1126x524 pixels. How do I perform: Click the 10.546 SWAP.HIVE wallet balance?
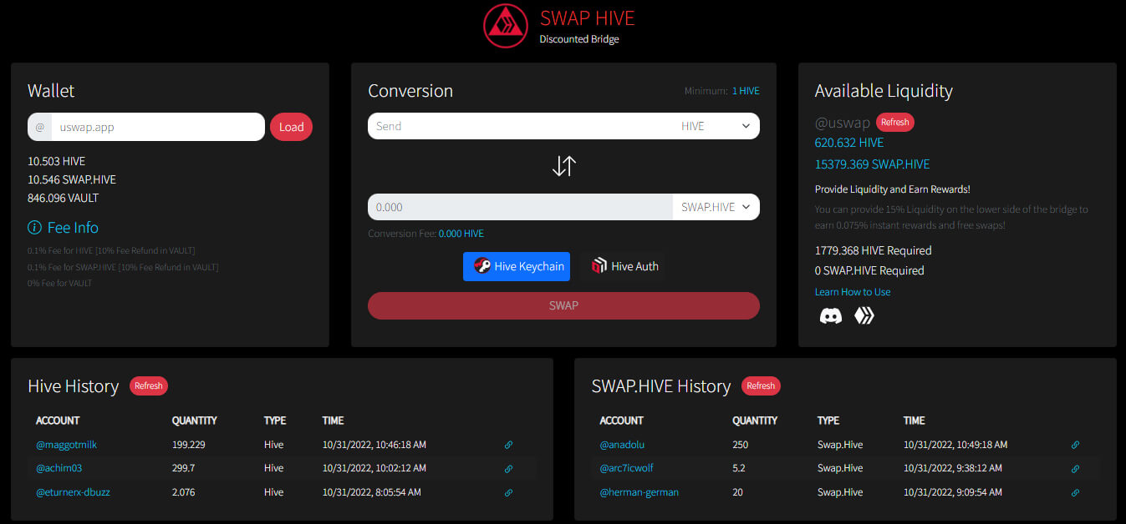(x=72, y=179)
